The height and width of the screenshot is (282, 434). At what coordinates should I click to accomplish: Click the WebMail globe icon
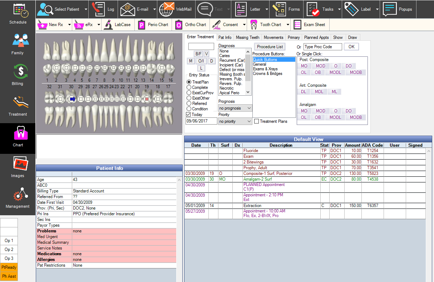click(166, 9)
